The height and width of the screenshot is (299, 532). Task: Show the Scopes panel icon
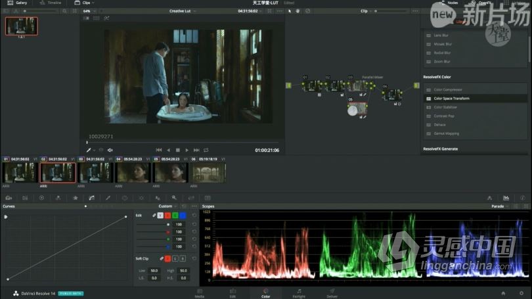pyautogui.click(x=506, y=198)
